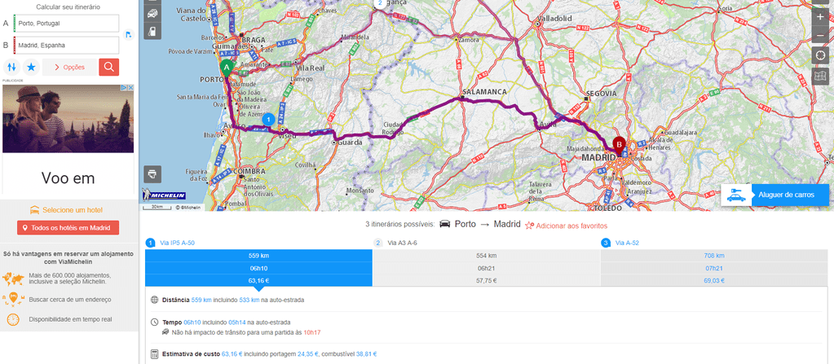Click the world map accommodations icon
Viewport: 834px width, 364px height.
(x=13, y=278)
